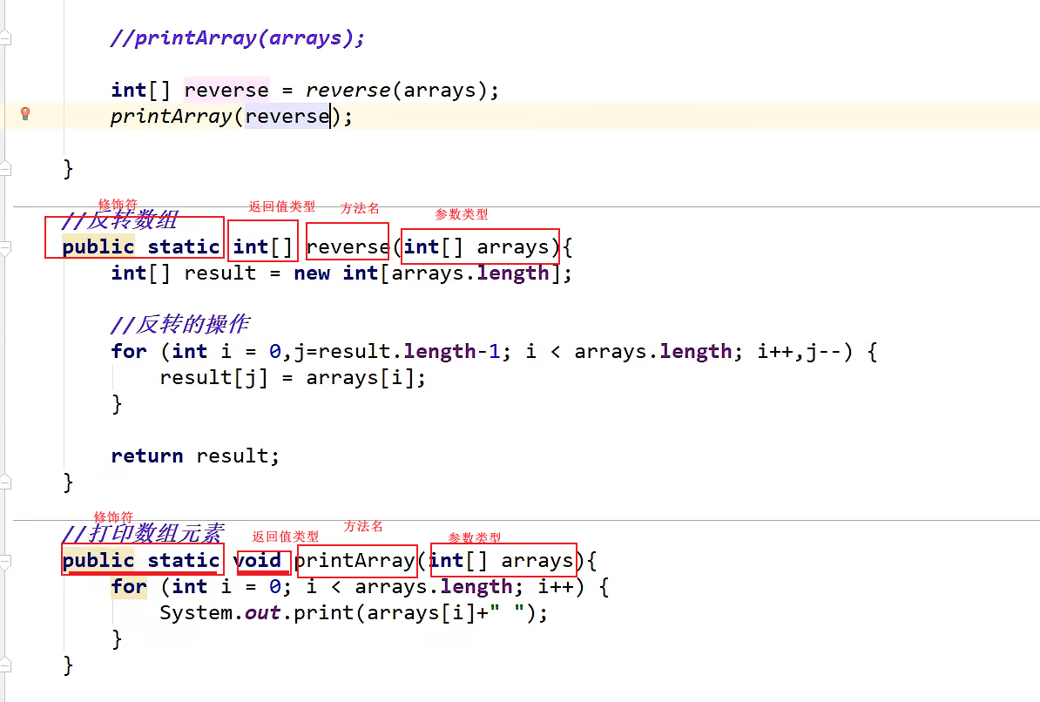This screenshot has height=702, width=1040.
Task: Toggle fold marker beside //printArray(arrays) comment
Action: (5, 37)
